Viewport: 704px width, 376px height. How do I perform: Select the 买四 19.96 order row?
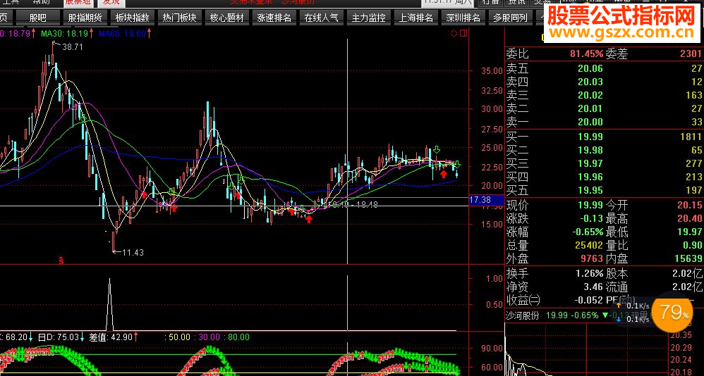(604, 177)
